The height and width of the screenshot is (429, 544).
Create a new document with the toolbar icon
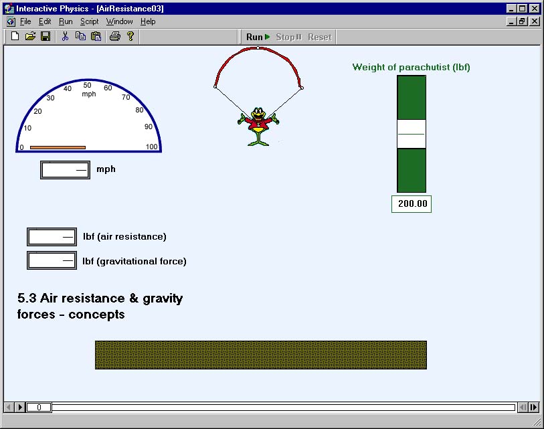(15, 36)
